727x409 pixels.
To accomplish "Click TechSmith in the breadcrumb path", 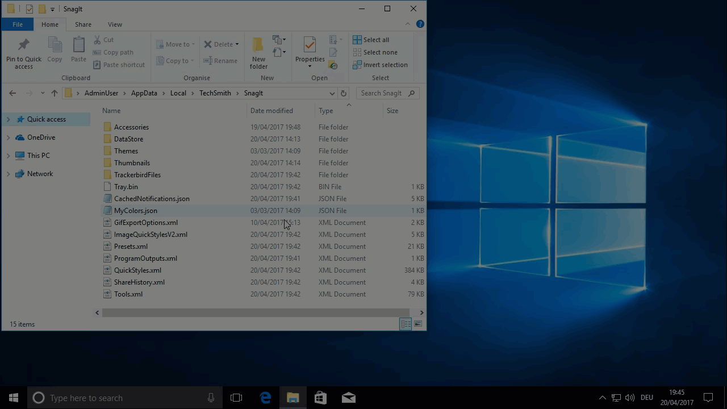I will coord(215,93).
